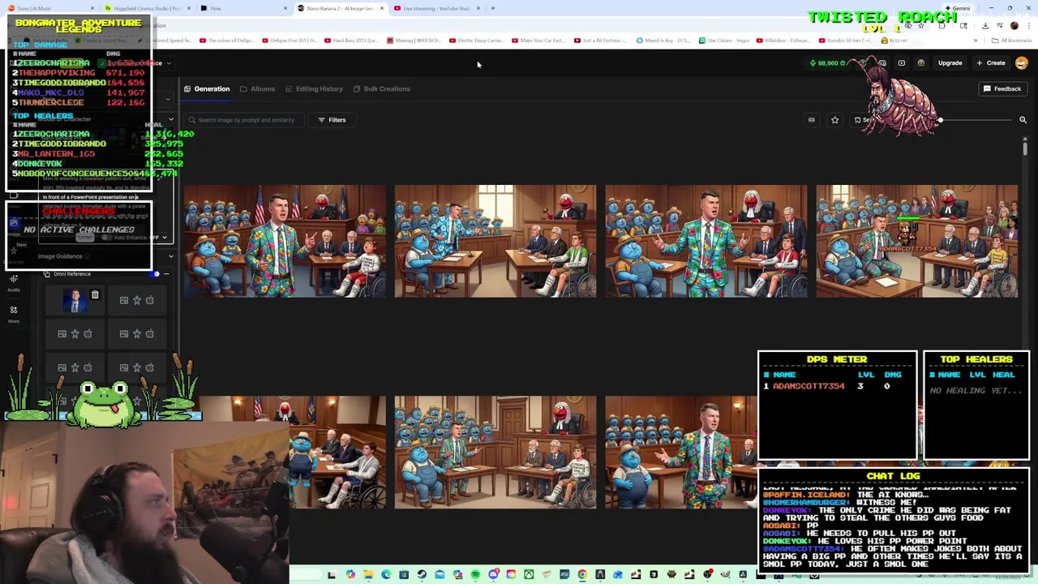The height and width of the screenshot is (584, 1038).
Task: Open the Bulk Creations tab
Action: (x=381, y=88)
